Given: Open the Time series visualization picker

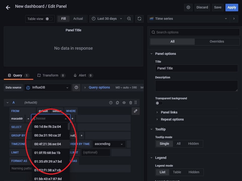Looking at the screenshot, I should point(188,19).
